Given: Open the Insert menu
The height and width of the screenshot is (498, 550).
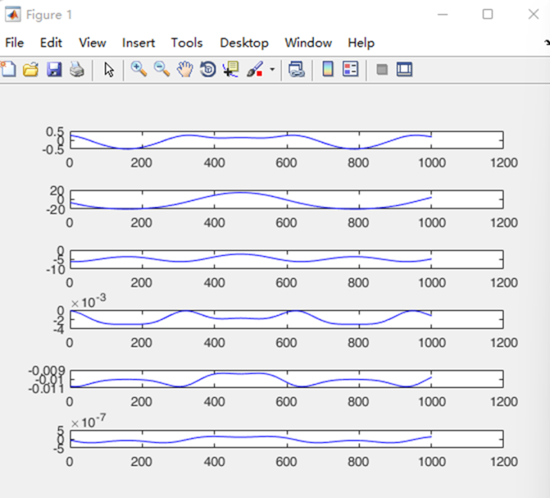Looking at the screenshot, I should point(138,43).
